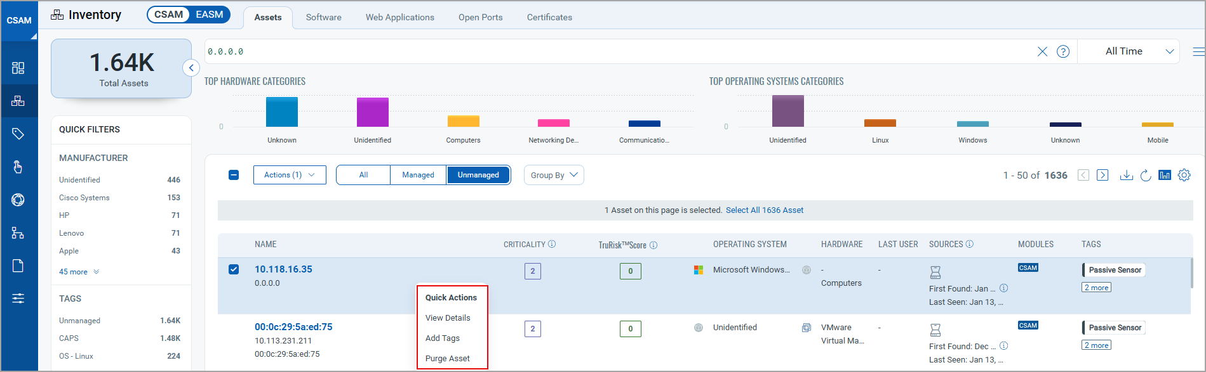The height and width of the screenshot is (372, 1206).
Task: Click info icon beside First Found Dec
Action: (1004, 345)
